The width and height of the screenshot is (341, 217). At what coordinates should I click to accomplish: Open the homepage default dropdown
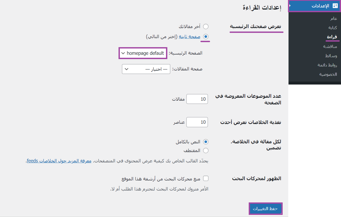pyautogui.click(x=143, y=53)
